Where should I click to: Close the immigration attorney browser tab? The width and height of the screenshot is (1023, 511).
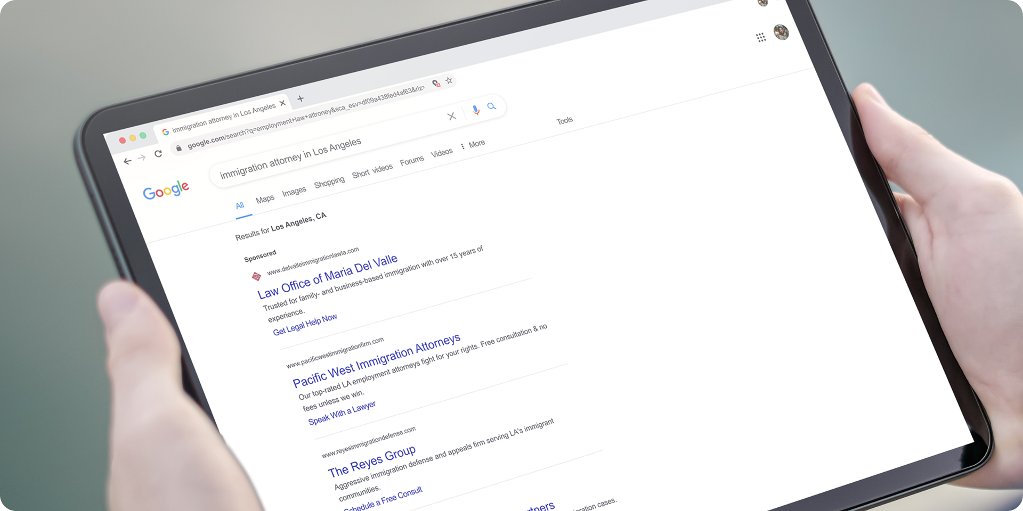(283, 103)
